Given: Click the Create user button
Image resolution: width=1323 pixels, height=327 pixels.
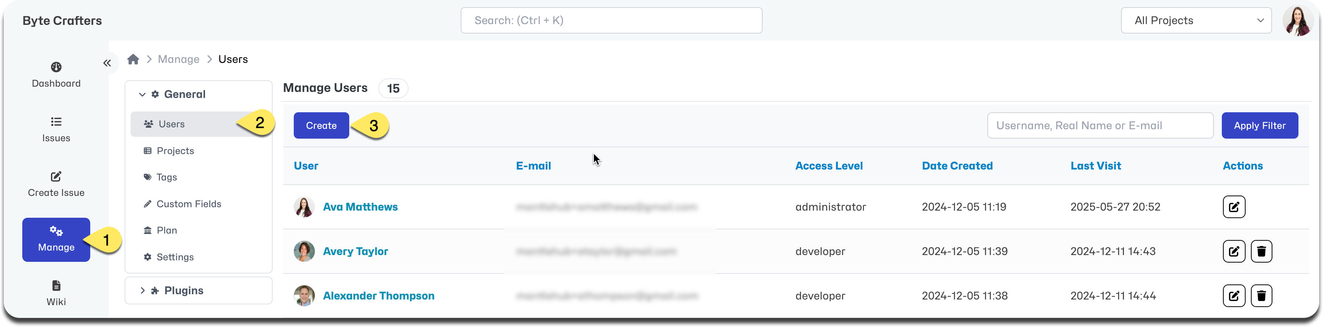Looking at the screenshot, I should click(x=321, y=125).
